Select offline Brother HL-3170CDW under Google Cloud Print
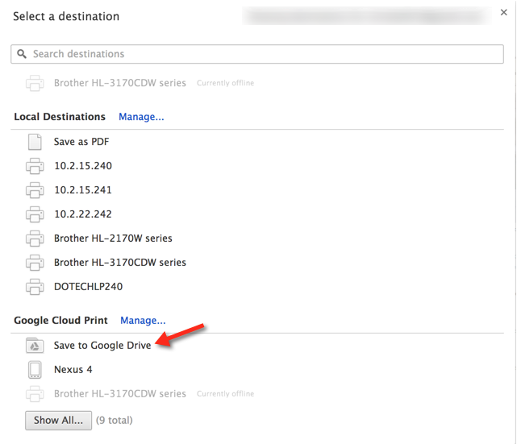Screen dimensions: 517x444 click(120, 393)
